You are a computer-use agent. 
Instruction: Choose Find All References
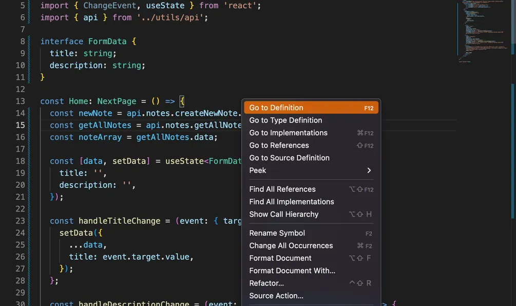(311, 189)
